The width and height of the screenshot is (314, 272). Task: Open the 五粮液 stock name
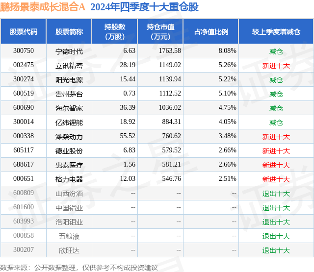69,236
